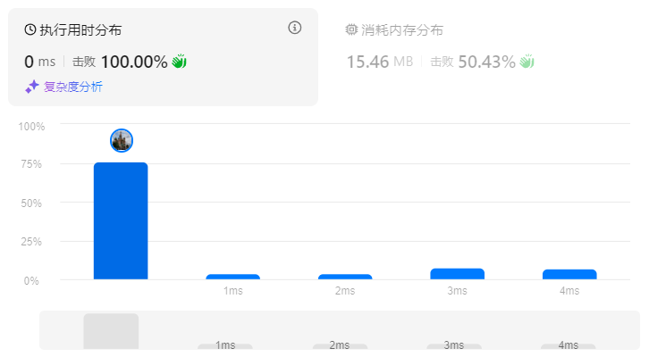Click the 100% y-axis label

point(31,127)
